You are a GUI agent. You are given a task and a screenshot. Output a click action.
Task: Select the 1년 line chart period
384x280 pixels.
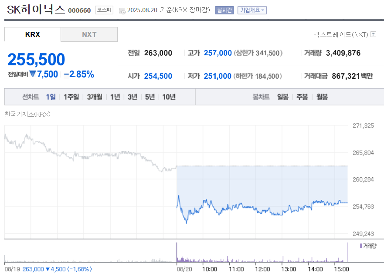[x=115, y=97]
